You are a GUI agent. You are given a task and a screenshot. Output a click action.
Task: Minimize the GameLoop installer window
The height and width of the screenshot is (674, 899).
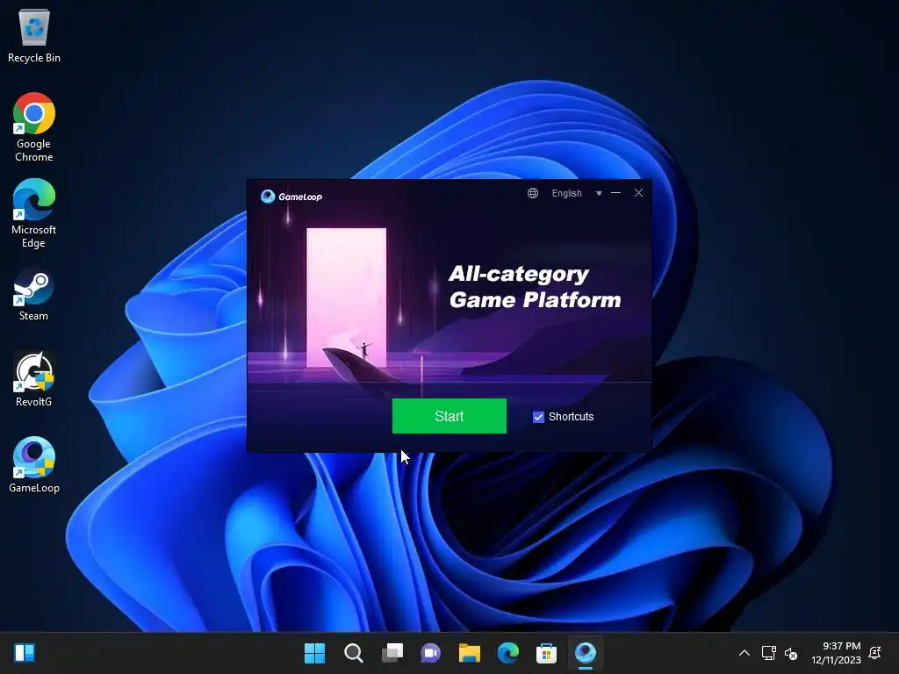point(615,193)
